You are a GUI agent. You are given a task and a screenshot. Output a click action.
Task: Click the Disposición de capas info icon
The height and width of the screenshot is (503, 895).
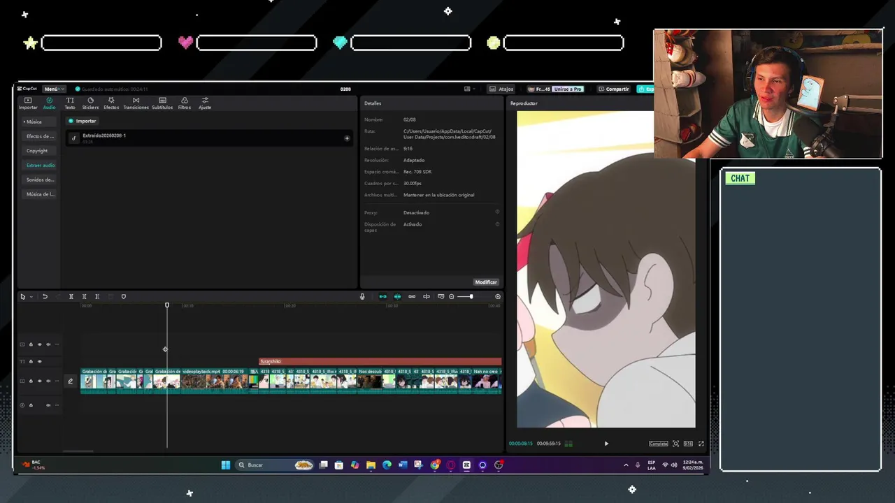click(497, 224)
